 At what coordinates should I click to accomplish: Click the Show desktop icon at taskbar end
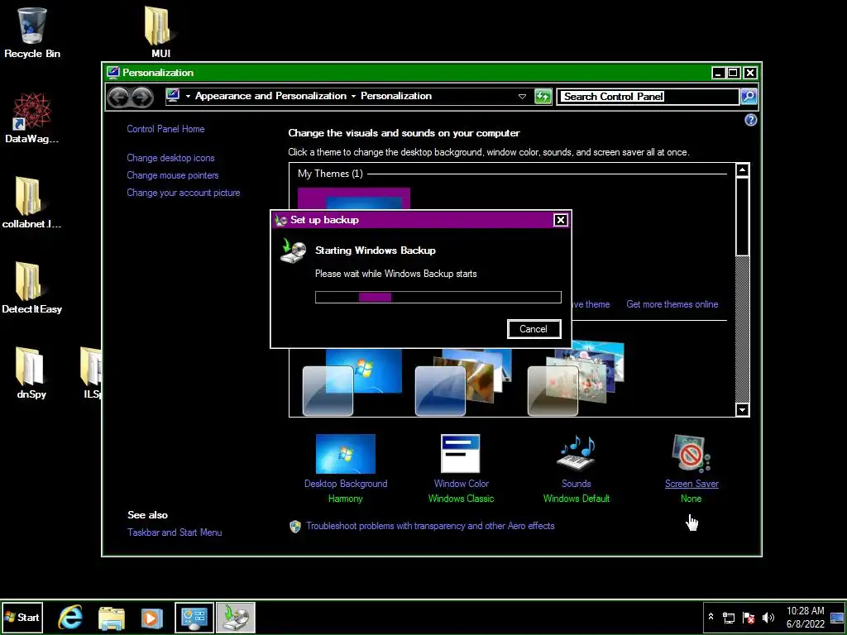(x=837, y=617)
